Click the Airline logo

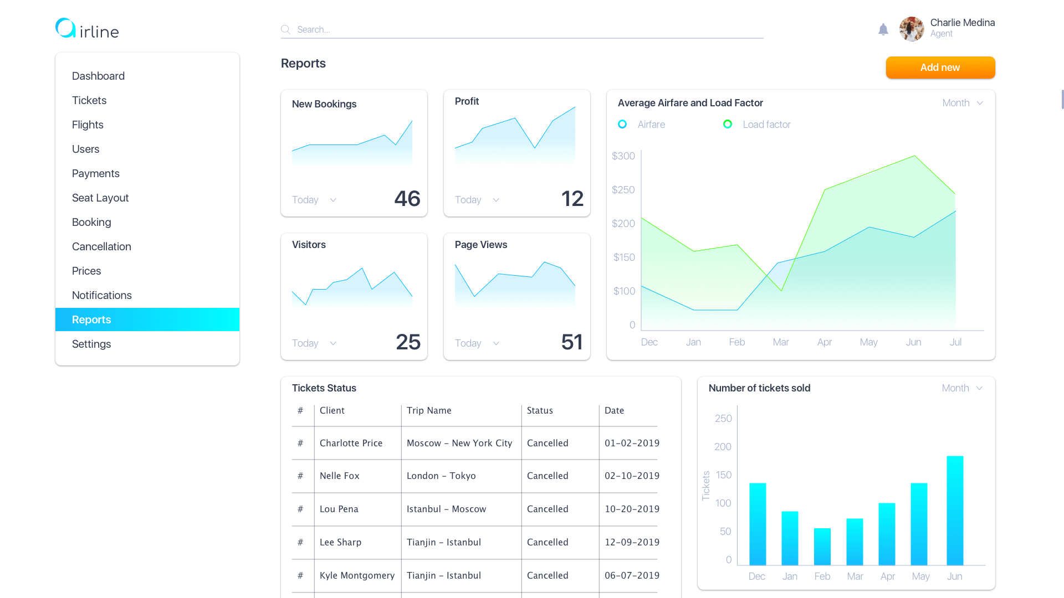click(x=87, y=28)
